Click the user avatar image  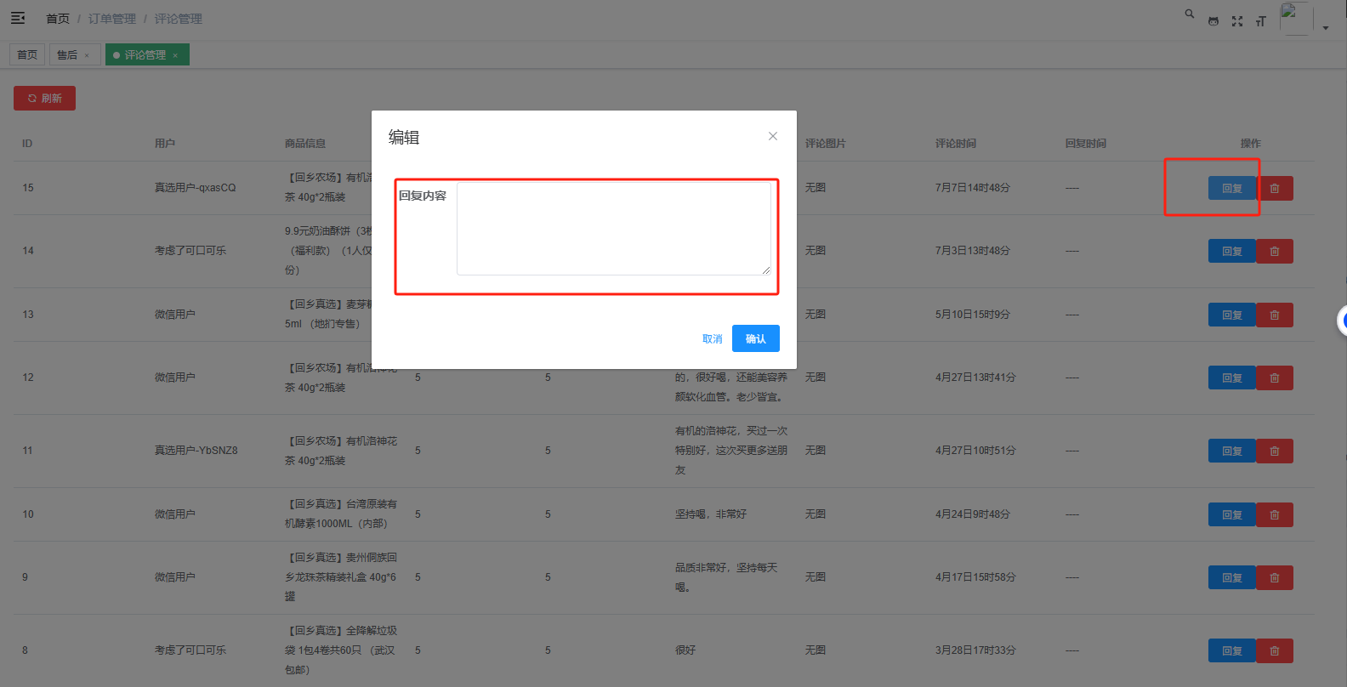(x=1295, y=18)
